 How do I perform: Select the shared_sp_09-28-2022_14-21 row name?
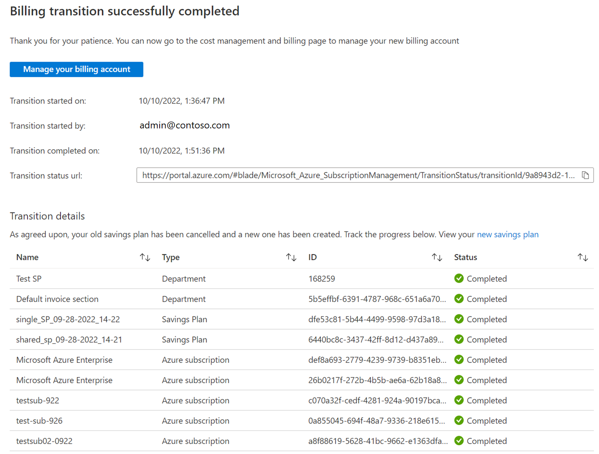pos(69,340)
